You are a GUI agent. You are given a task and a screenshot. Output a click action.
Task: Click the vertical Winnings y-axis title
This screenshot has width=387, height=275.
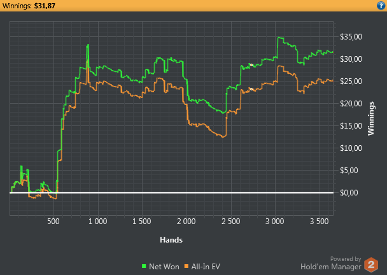(370, 118)
